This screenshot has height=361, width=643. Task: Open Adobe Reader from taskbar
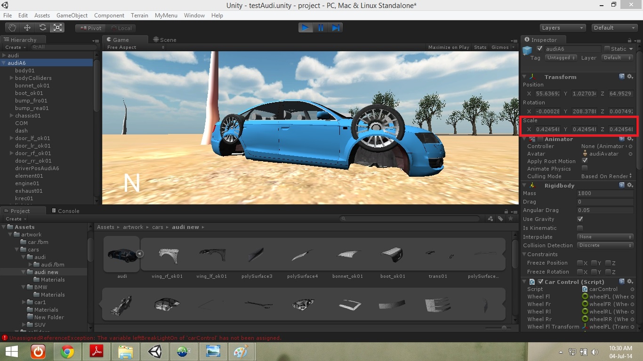click(x=96, y=352)
